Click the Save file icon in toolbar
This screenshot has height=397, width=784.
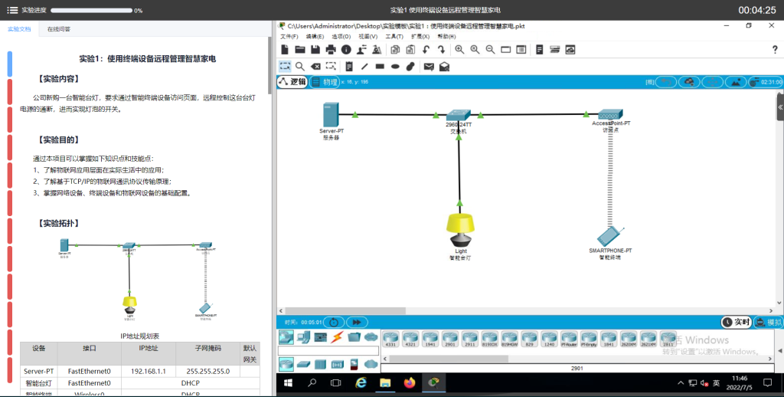click(315, 50)
